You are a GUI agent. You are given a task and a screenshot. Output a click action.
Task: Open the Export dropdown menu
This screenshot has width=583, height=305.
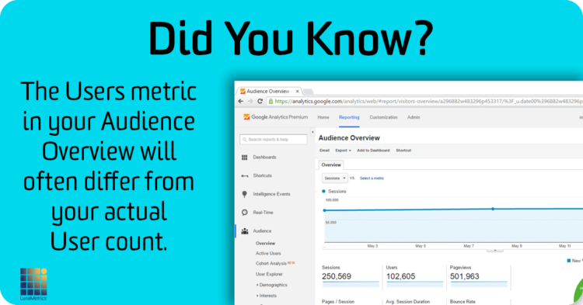click(x=343, y=151)
